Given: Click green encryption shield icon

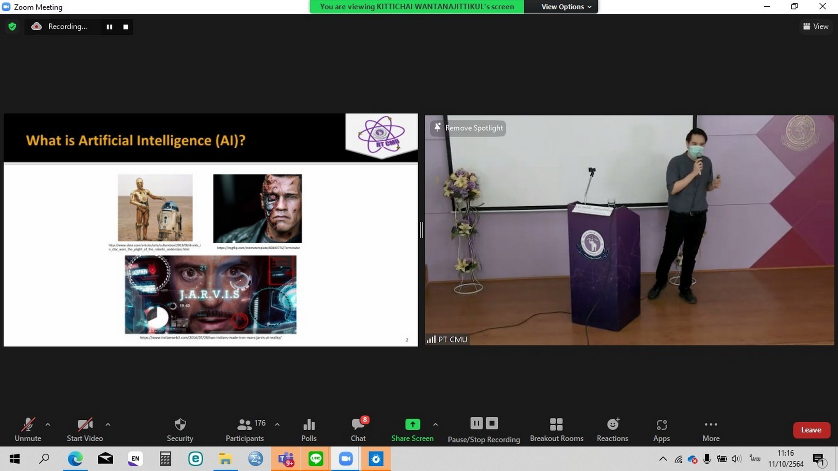Looking at the screenshot, I should click(12, 26).
